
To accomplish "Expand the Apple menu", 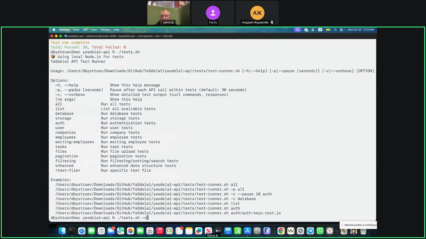I will click(54, 30).
